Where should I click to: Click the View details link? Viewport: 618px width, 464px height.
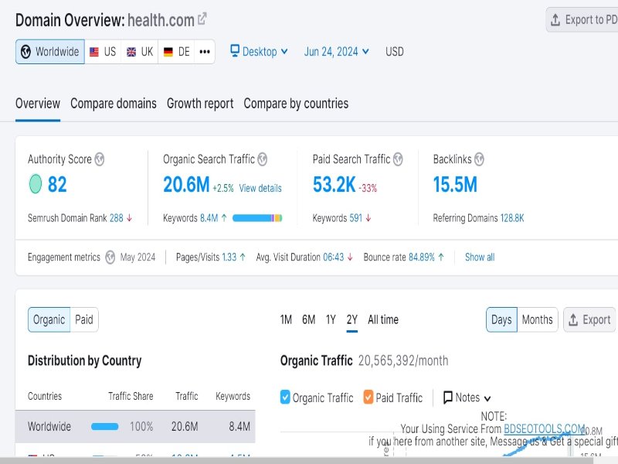[x=260, y=188]
